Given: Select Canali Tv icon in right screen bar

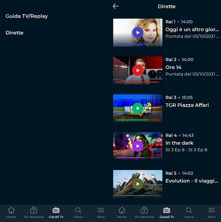Looking at the screenshot, I should pos(167,210).
